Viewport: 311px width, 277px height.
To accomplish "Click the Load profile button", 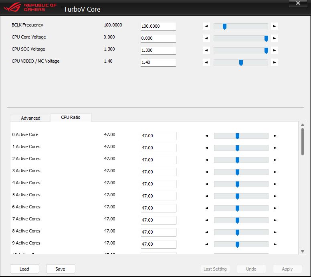I will (24, 269).
